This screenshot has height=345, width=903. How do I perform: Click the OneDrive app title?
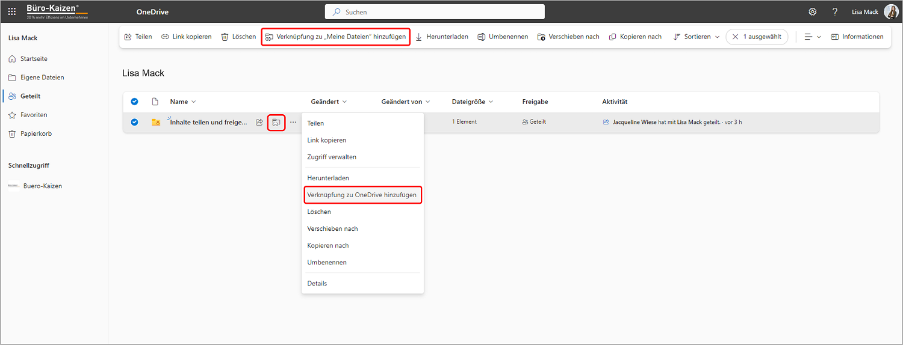click(152, 12)
